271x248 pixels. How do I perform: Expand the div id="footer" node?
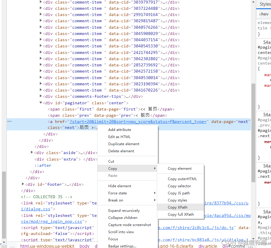click(23, 184)
